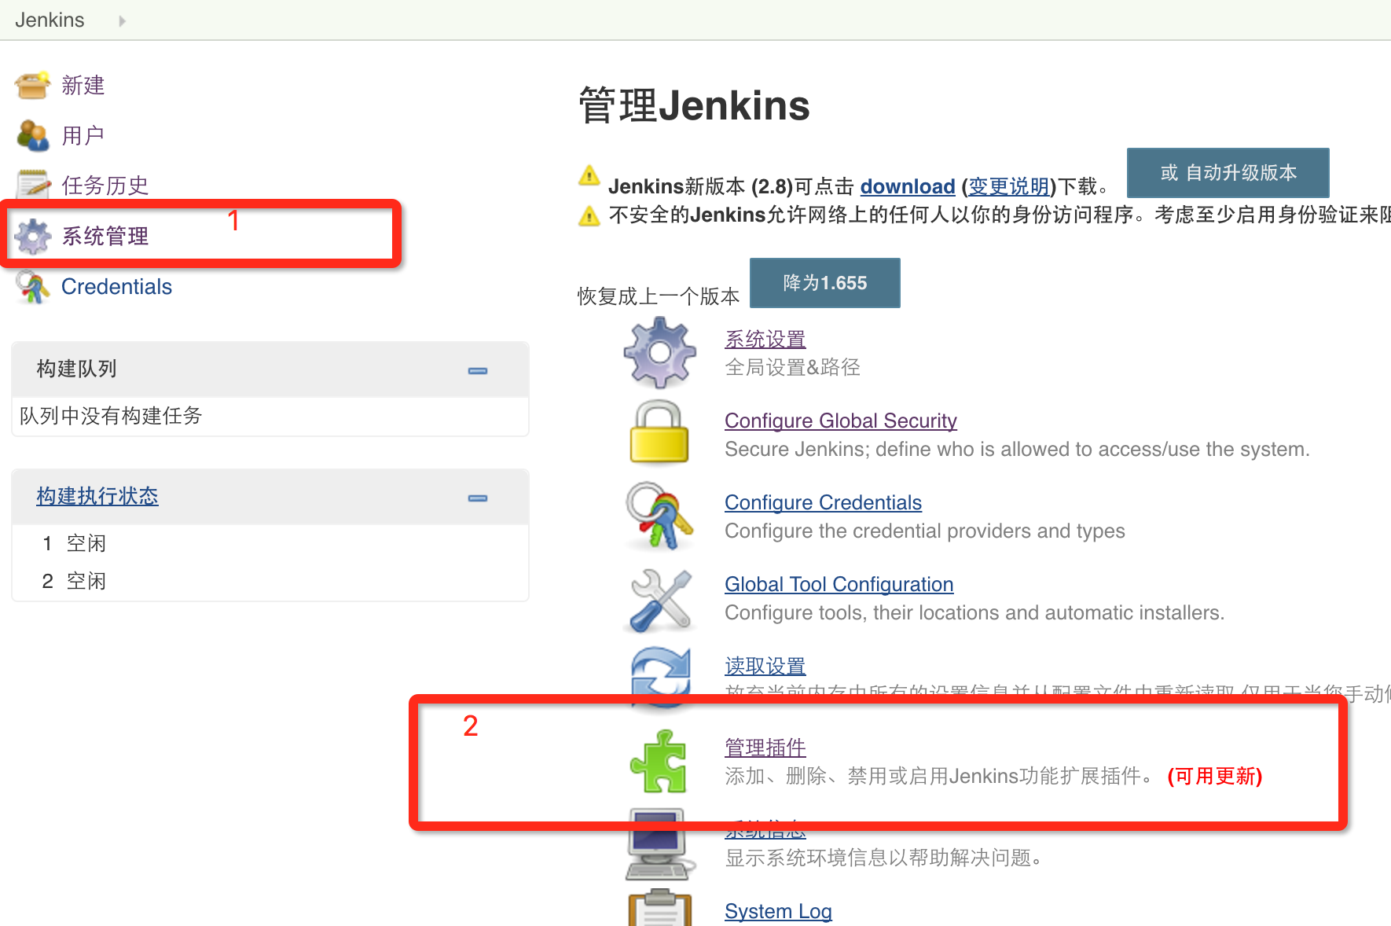Click 'Secure Jenkins; define who is allowed' description
The height and width of the screenshot is (926, 1391).
point(1017,449)
